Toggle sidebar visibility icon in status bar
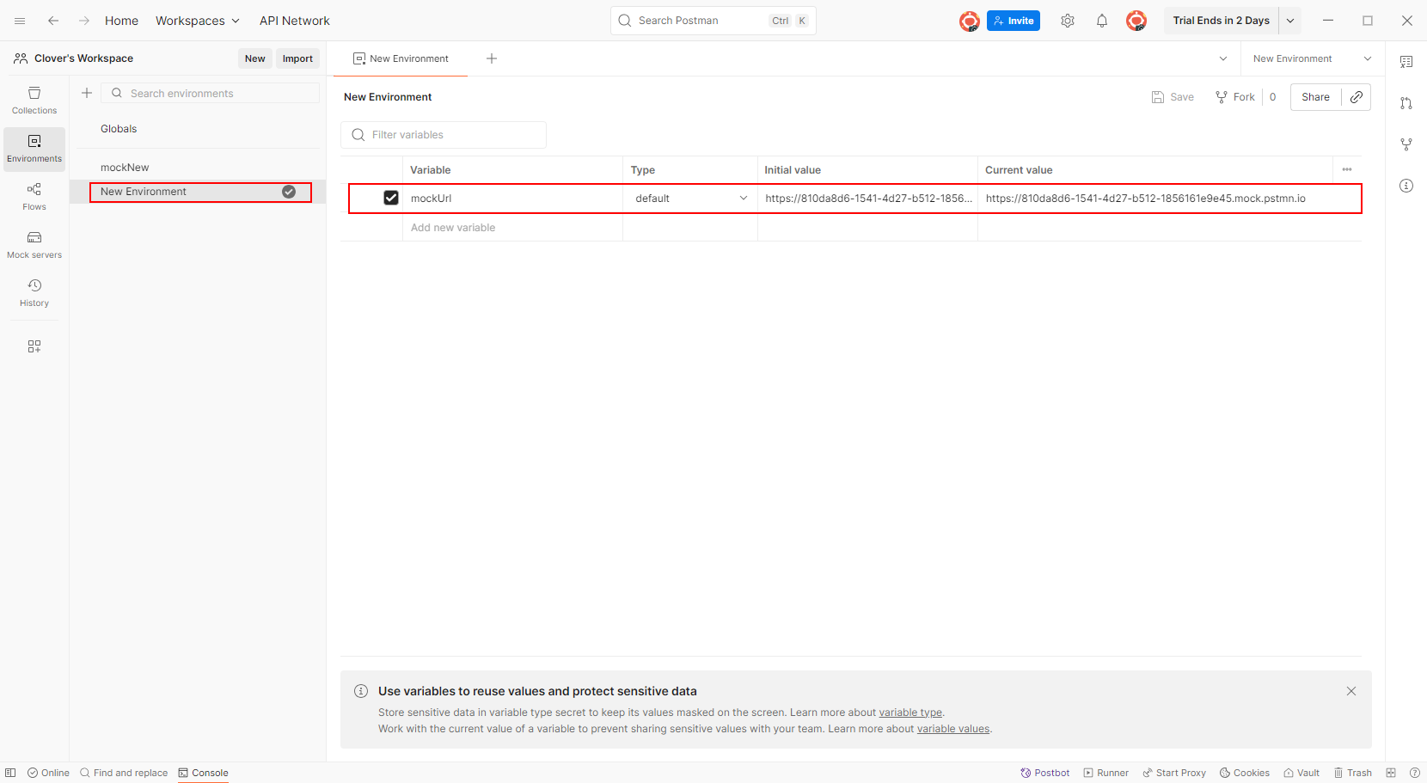This screenshot has width=1427, height=783. pyautogui.click(x=10, y=773)
